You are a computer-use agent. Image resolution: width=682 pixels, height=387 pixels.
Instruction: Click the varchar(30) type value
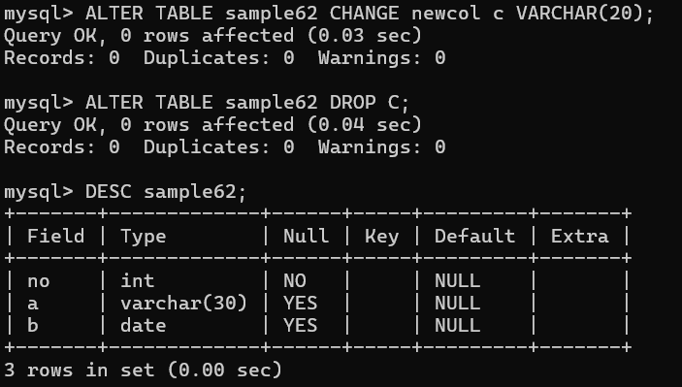pyautogui.click(x=183, y=303)
